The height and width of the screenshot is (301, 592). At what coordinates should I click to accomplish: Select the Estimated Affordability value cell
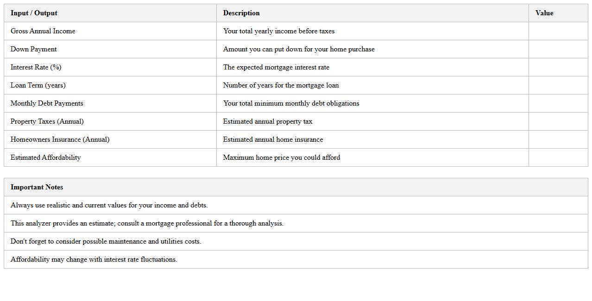(x=558, y=157)
